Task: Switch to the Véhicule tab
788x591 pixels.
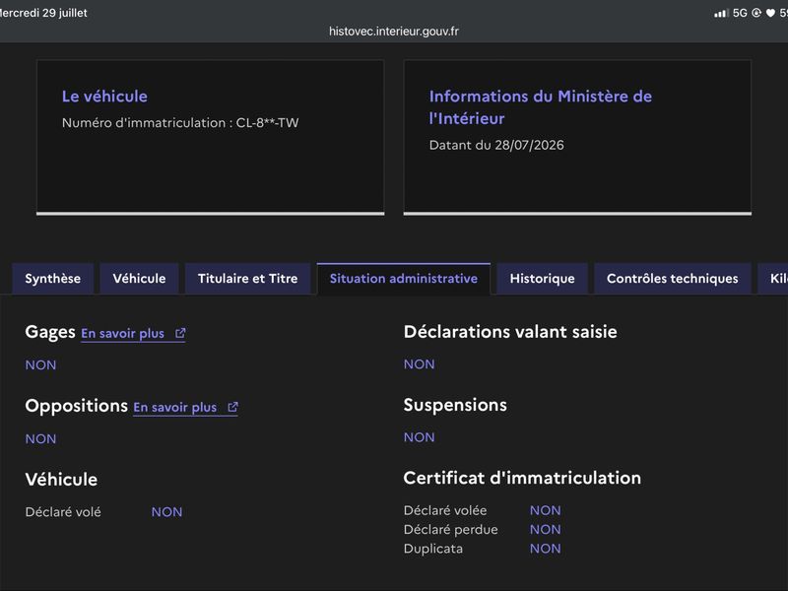Action: (139, 279)
